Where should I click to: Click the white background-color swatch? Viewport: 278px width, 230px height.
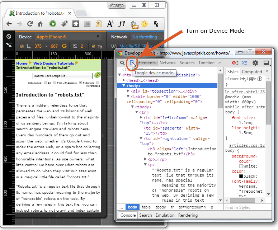tap(241, 166)
